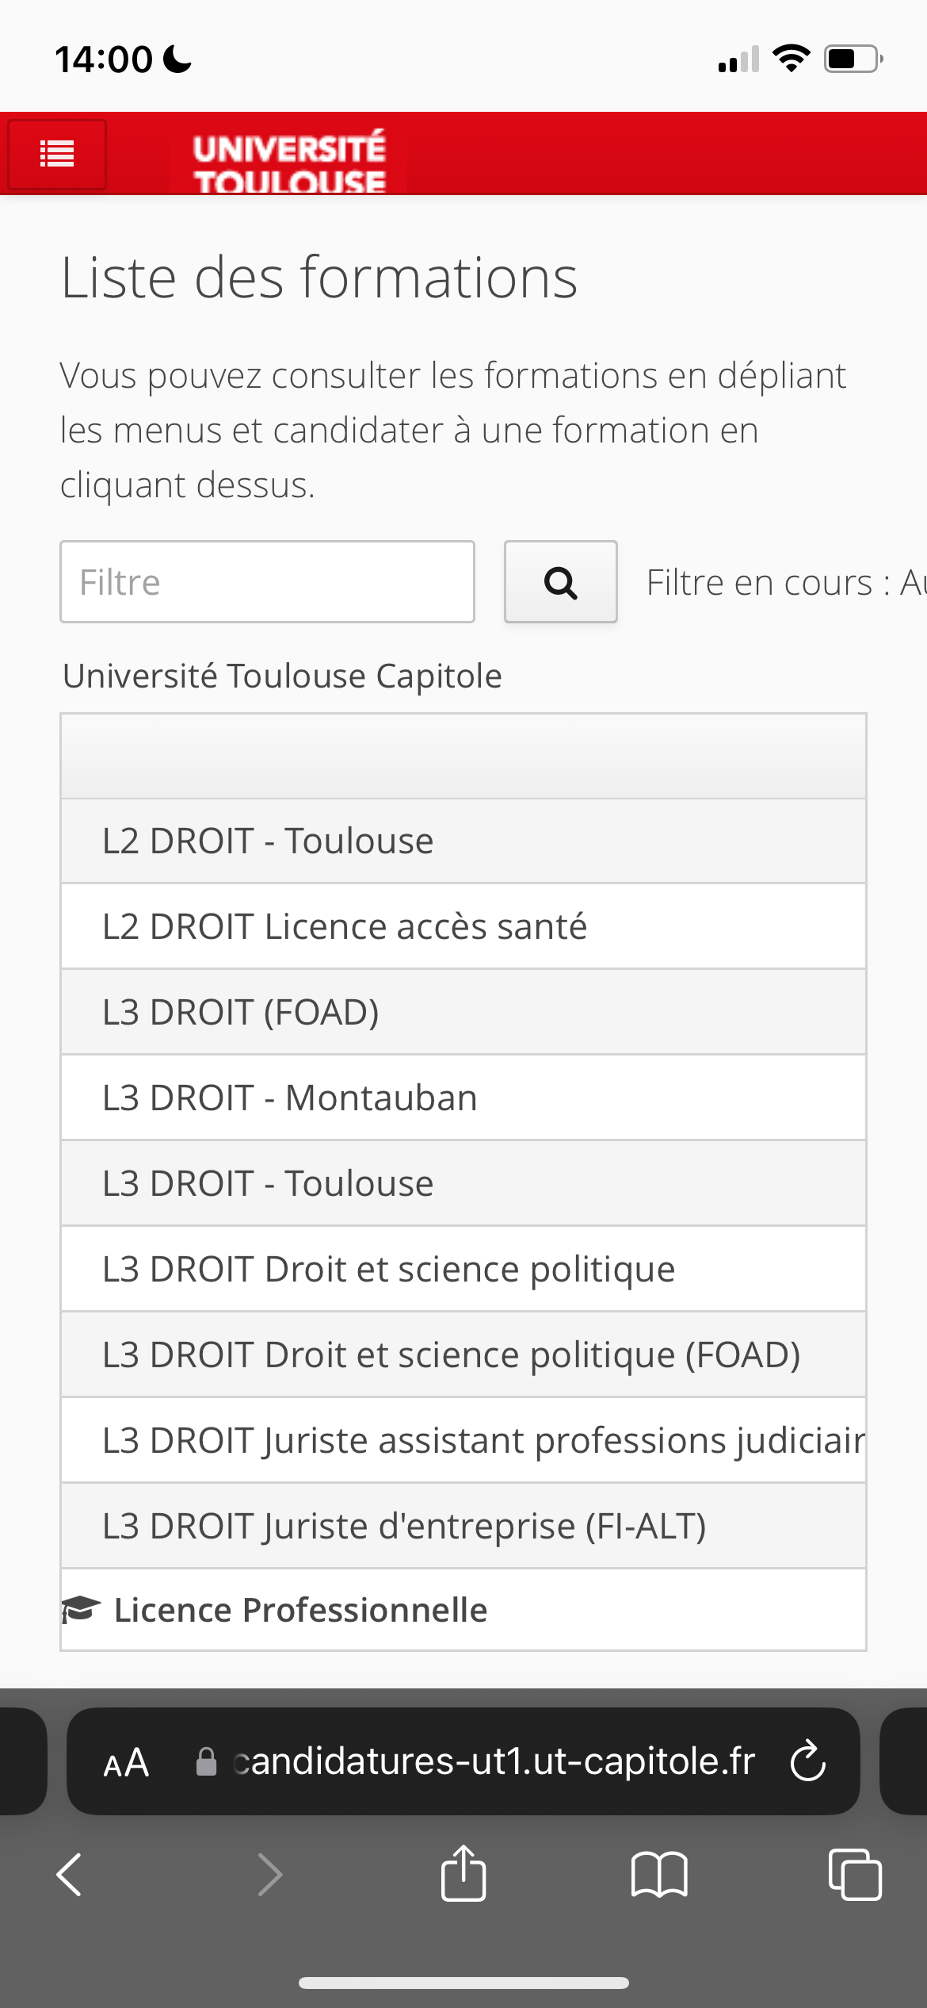Reload the page with refresh icon

click(807, 1761)
